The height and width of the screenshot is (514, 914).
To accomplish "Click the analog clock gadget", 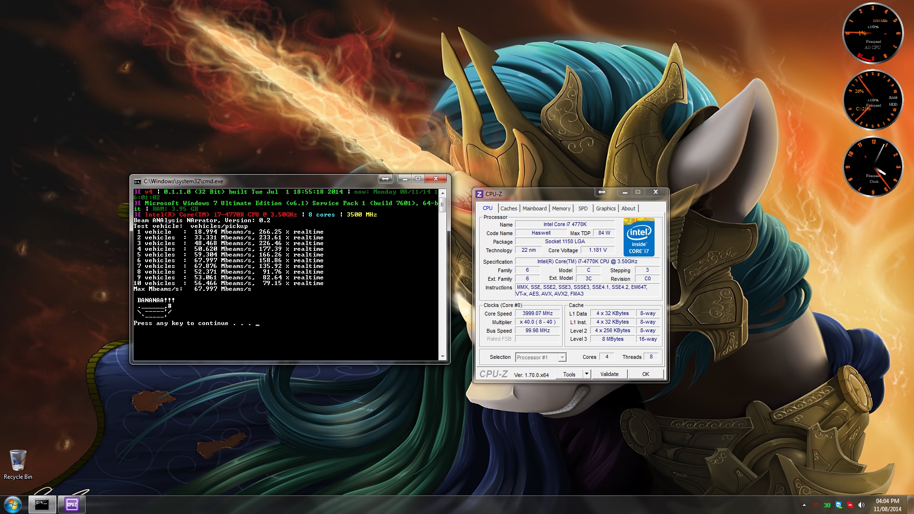I will pos(873,167).
